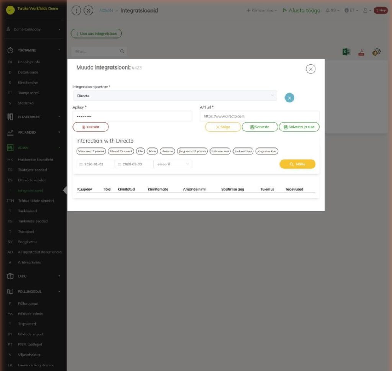Click the Planeerimine sidebar icon
Image resolution: width=392 pixels, height=371 pixels.
point(10,117)
